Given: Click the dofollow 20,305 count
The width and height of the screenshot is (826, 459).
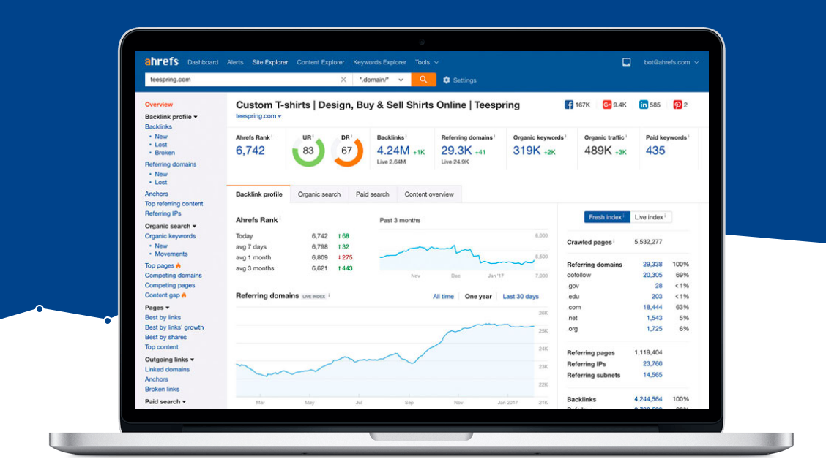Looking at the screenshot, I should pos(652,275).
